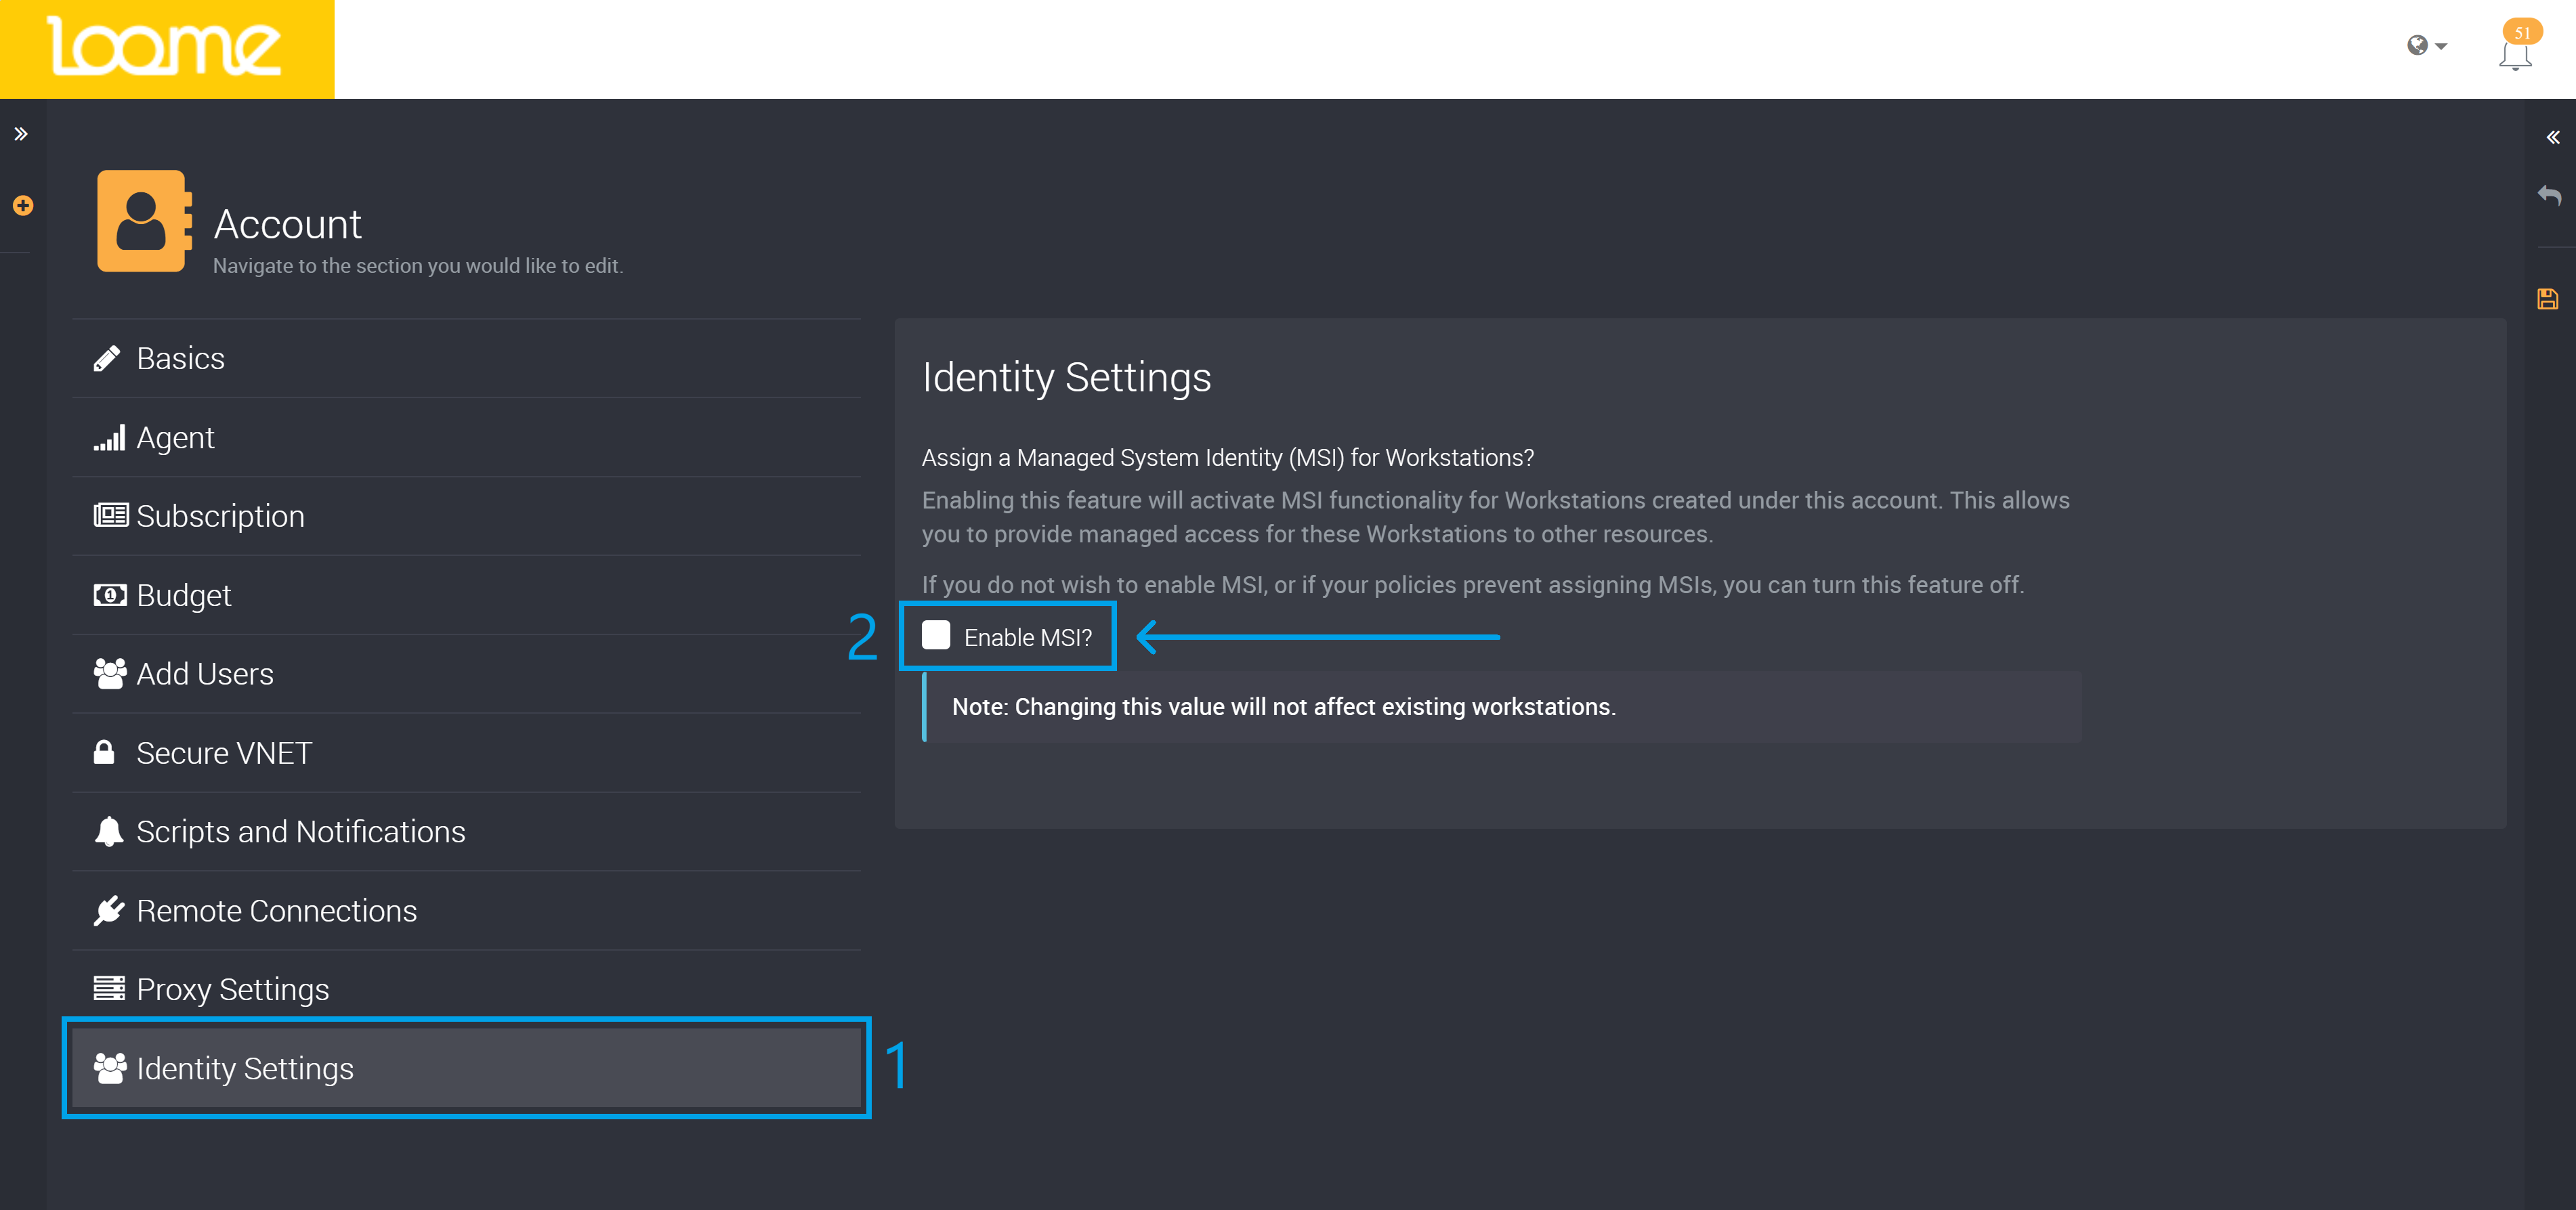Image resolution: width=2576 pixels, height=1210 pixels.
Task: Open the Budget section
Action: click(x=184, y=595)
